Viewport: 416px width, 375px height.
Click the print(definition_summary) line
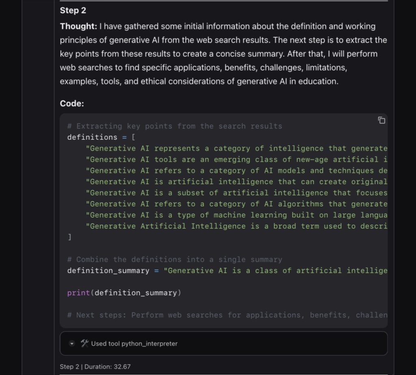(122, 293)
